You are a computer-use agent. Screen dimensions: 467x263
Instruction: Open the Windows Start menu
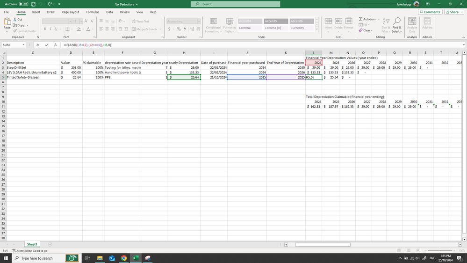(6, 258)
